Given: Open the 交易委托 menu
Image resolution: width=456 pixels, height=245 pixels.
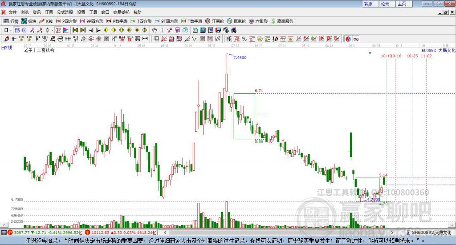Looking at the screenshot, I should [121, 12].
